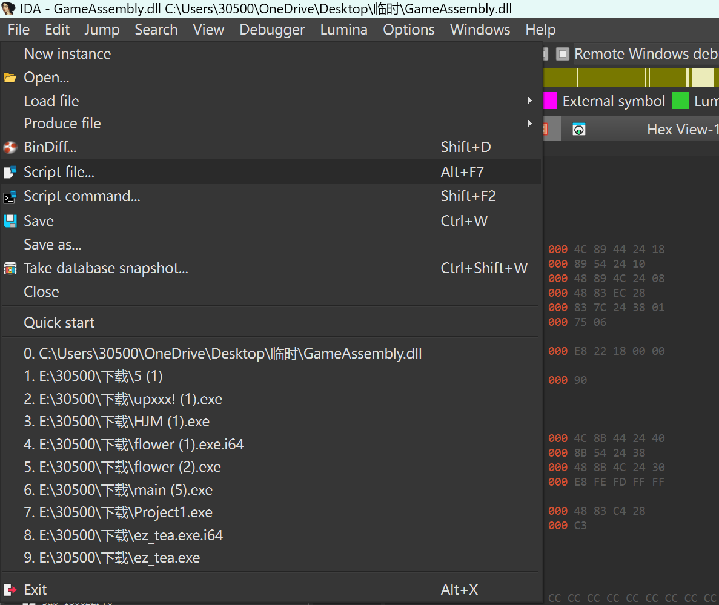Select Save as... menu entry
Screen dimensions: 719x605
pos(271,245)
